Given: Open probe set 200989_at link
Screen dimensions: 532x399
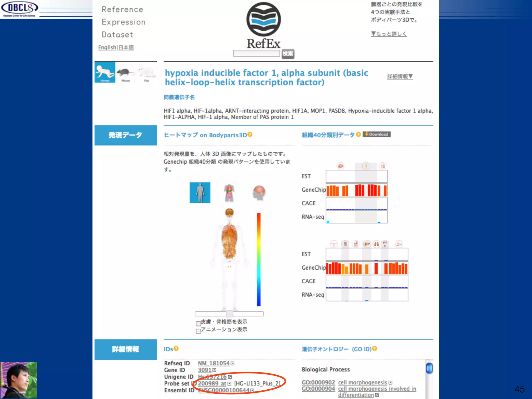Looking at the screenshot, I should tap(212, 384).
